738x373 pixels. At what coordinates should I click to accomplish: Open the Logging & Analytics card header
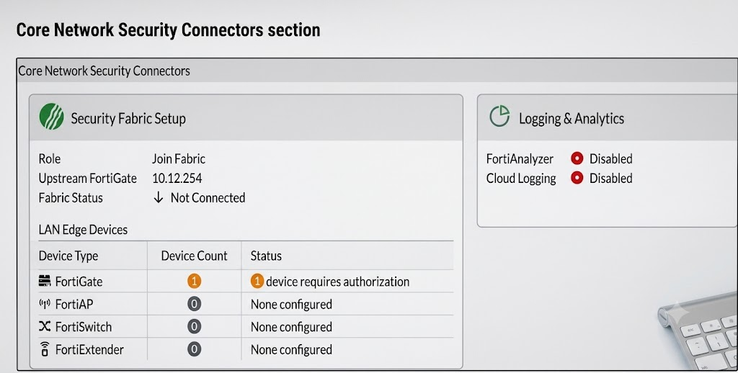[x=608, y=117]
